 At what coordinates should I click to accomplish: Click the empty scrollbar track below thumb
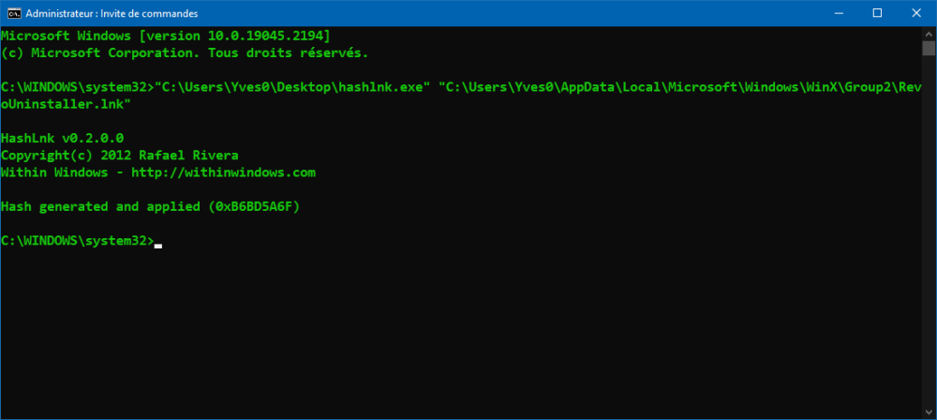tap(928, 234)
